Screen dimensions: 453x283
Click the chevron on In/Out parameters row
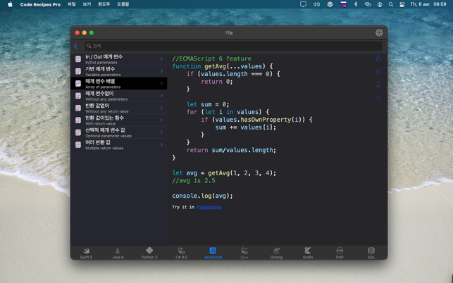point(161,59)
